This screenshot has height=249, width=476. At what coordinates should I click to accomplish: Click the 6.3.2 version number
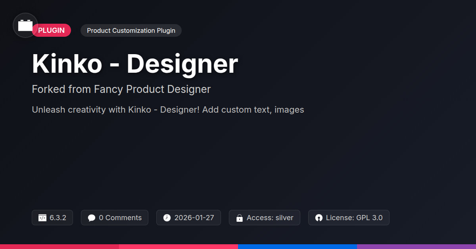coord(58,218)
